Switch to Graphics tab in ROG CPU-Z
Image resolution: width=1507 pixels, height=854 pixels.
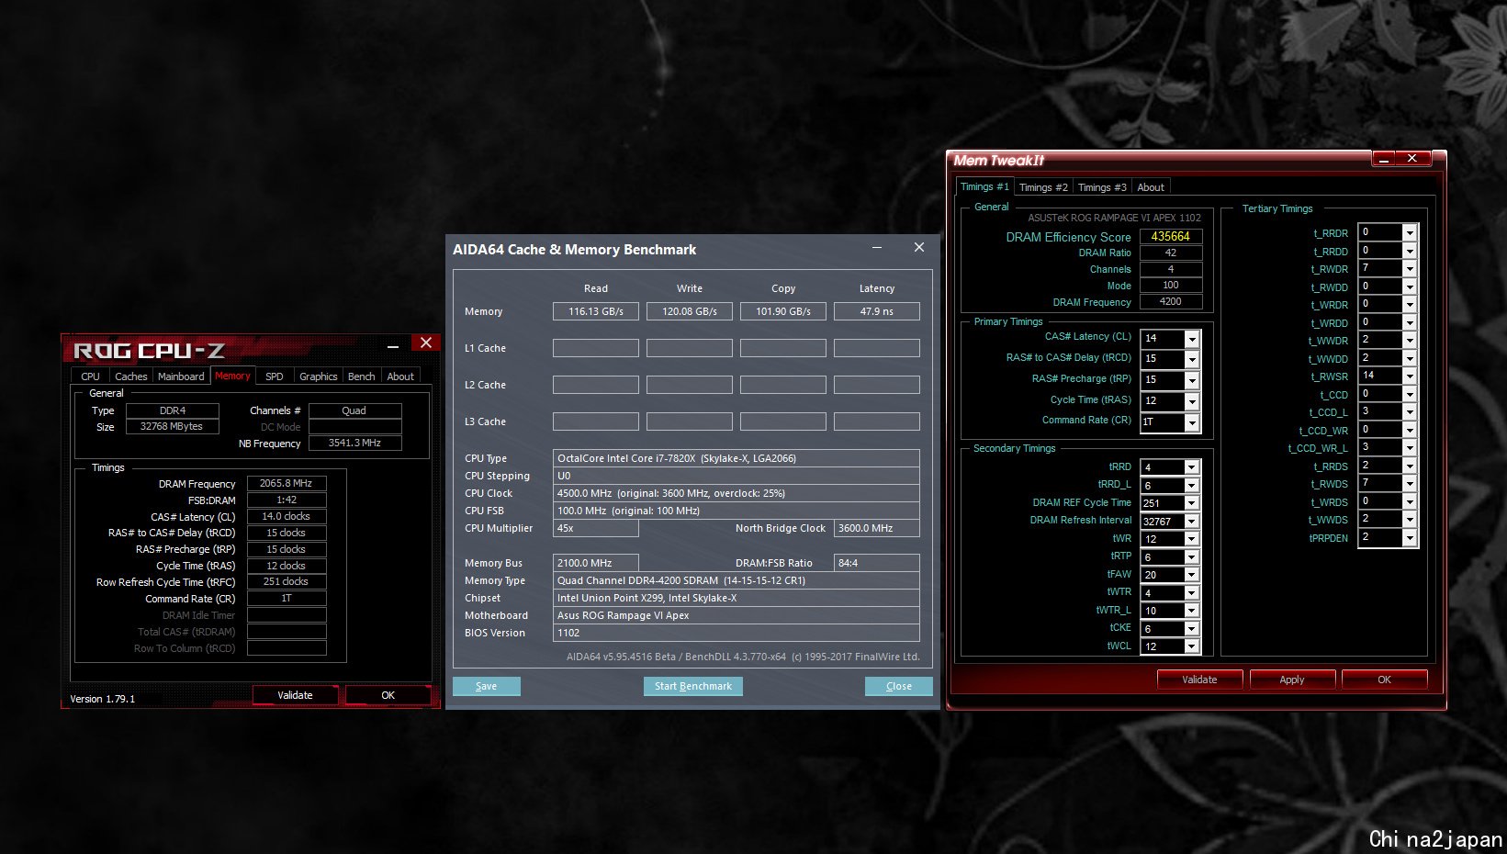[x=319, y=376]
